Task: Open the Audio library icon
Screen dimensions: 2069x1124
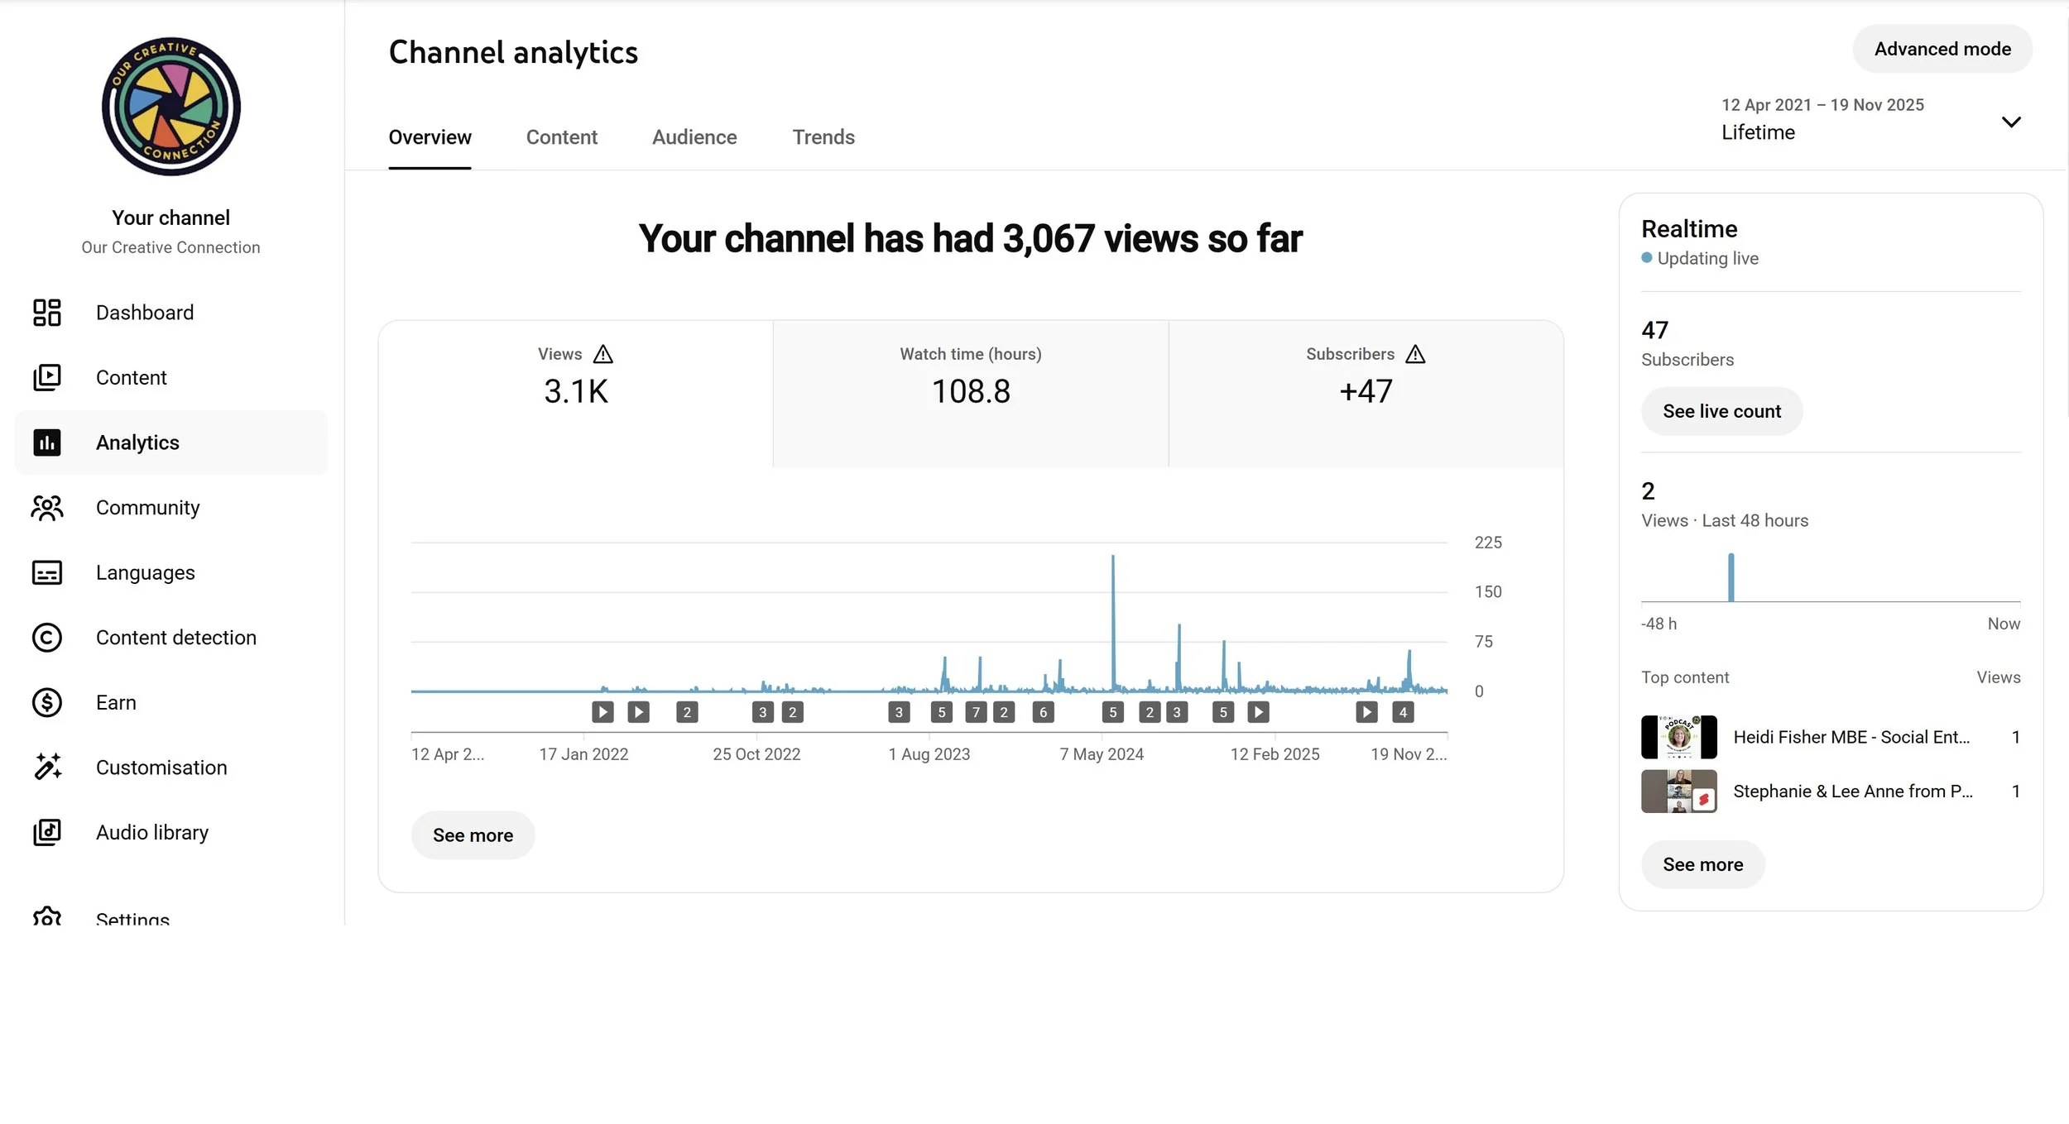Action: (x=47, y=832)
